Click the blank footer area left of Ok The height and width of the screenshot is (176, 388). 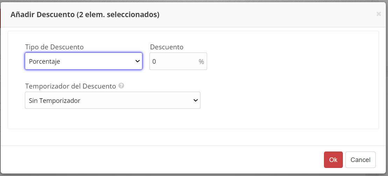(161, 160)
